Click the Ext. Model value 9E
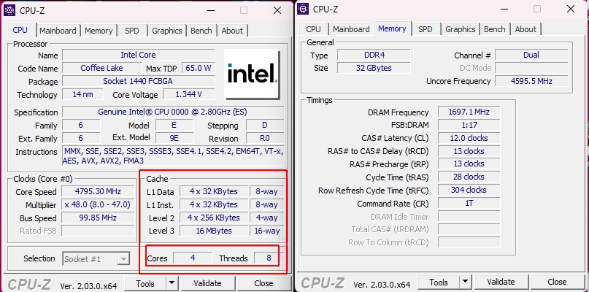This screenshot has width=589, height=292. coord(174,138)
